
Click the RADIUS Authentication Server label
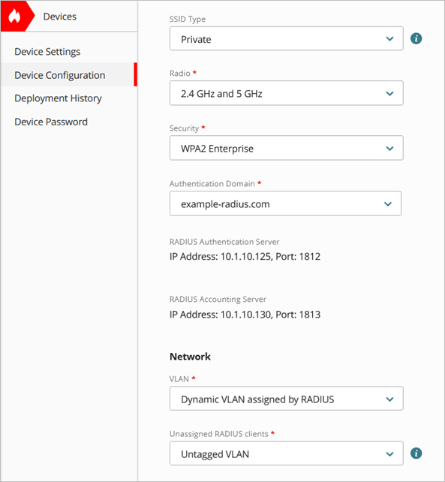(x=224, y=242)
